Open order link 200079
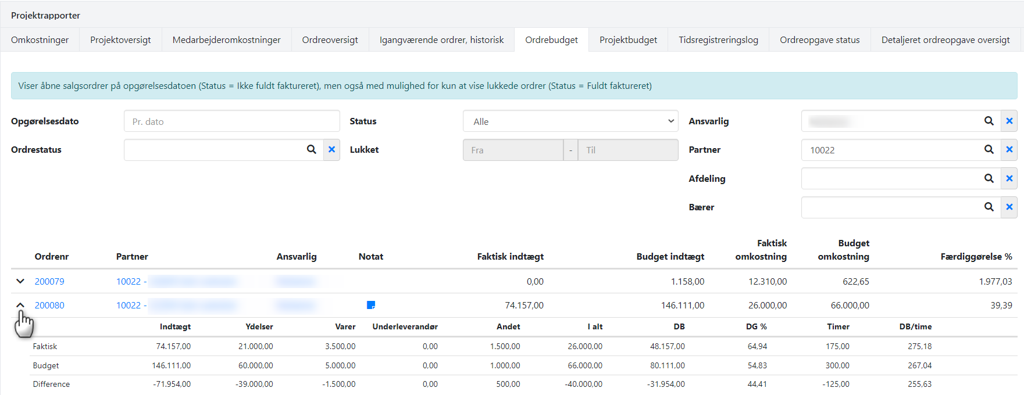This screenshot has width=1024, height=395. (x=49, y=281)
